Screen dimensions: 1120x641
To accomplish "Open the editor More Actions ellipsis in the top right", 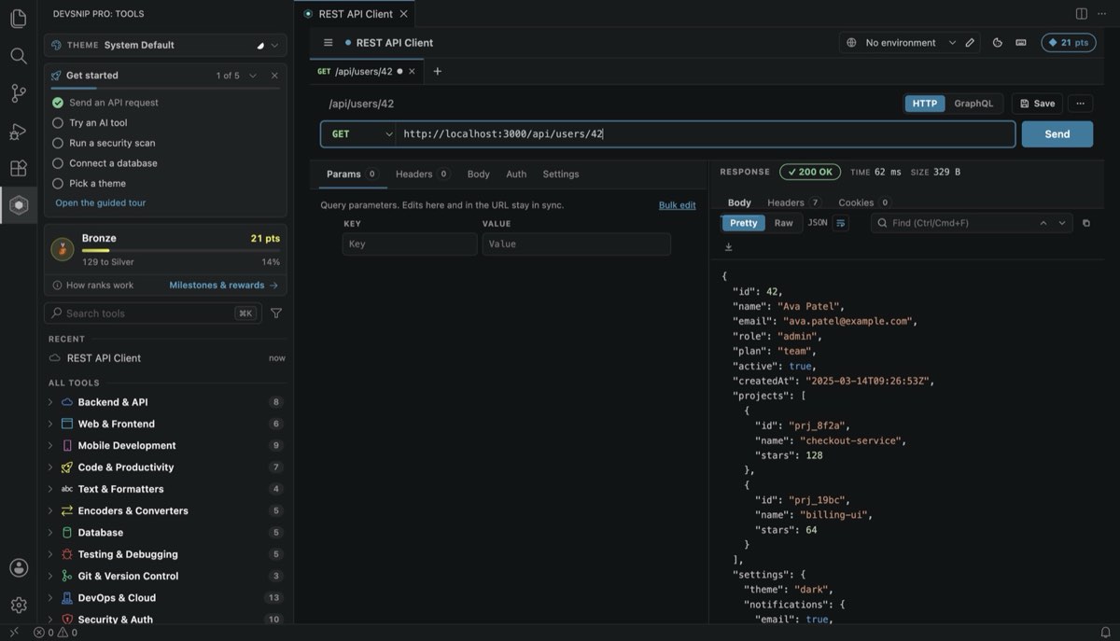I will click(x=1104, y=14).
